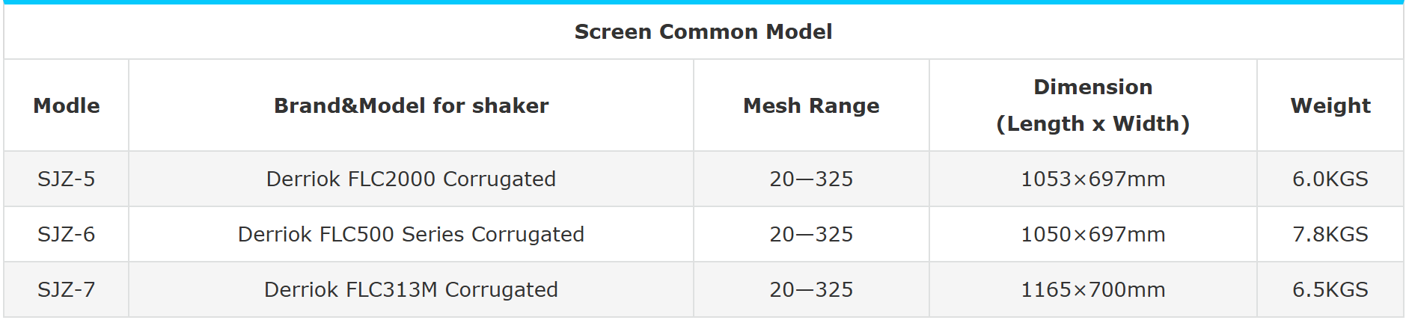Image resolution: width=1406 pixels, height=320 pixels.
Task: Select the "Derriok FLC2000 Corrugated" cell
Action: coord(411,179)
